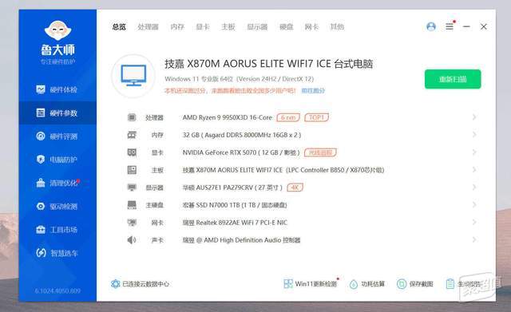The height and width of the screenshot is (312, 511).
Task: Switch to the 网卡 tab
Action: pos(311,26)
